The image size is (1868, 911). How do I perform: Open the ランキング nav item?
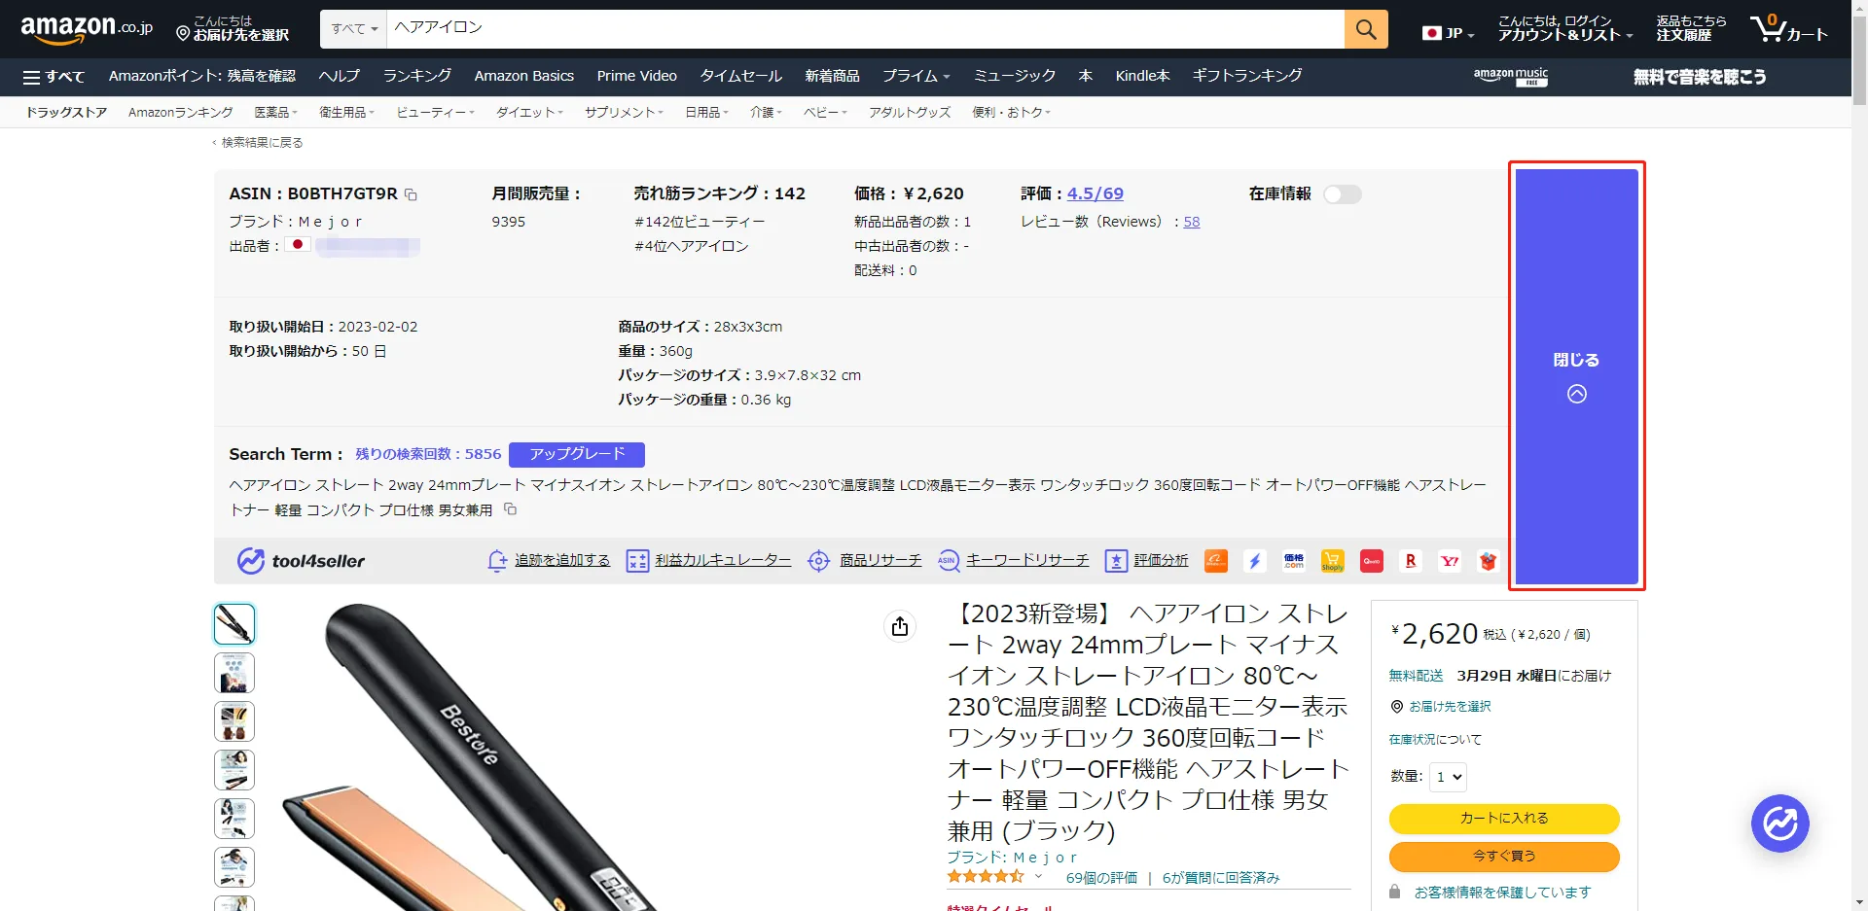click(x=417, y=76)
